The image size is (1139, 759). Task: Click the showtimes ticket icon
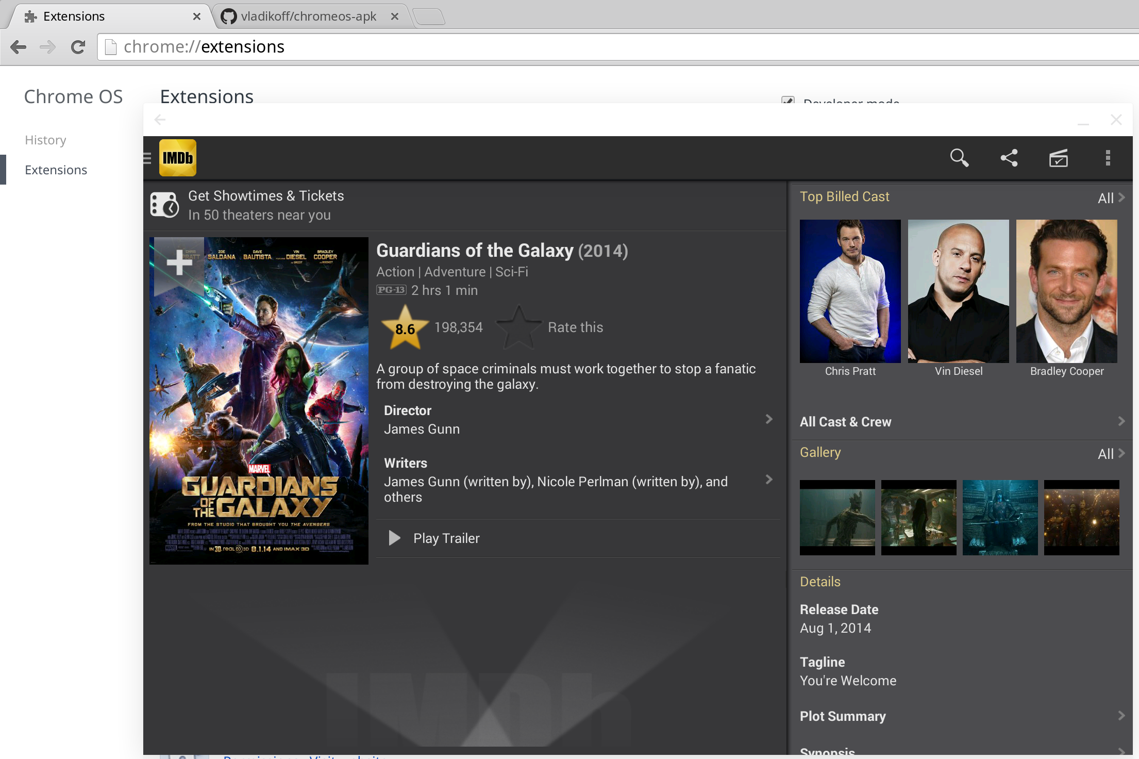tap(164, 205)
